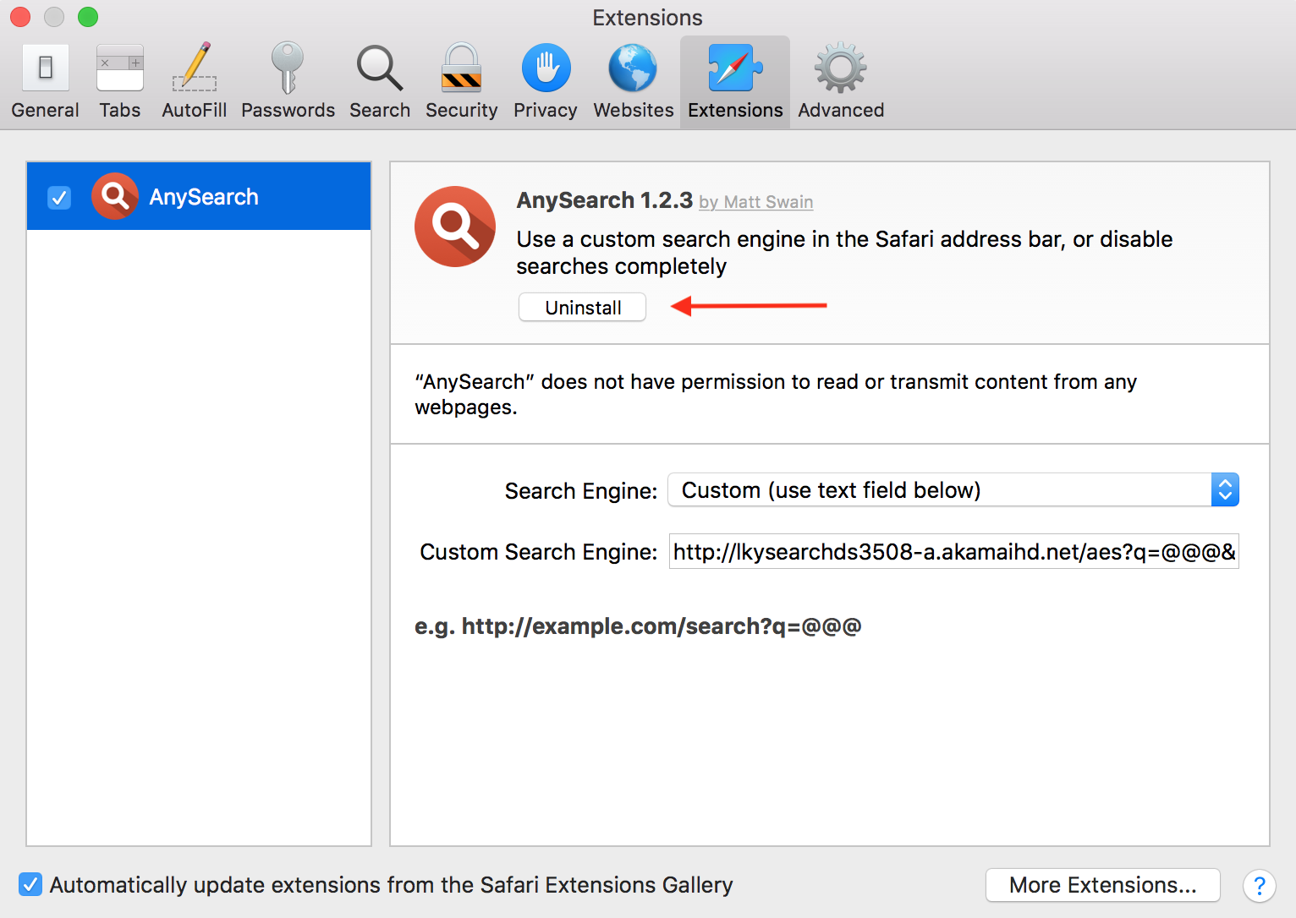Click the More Extensions button
Image resolution: width=1296 pixels, height=918 pixels.
click(x=1102, y=885)
